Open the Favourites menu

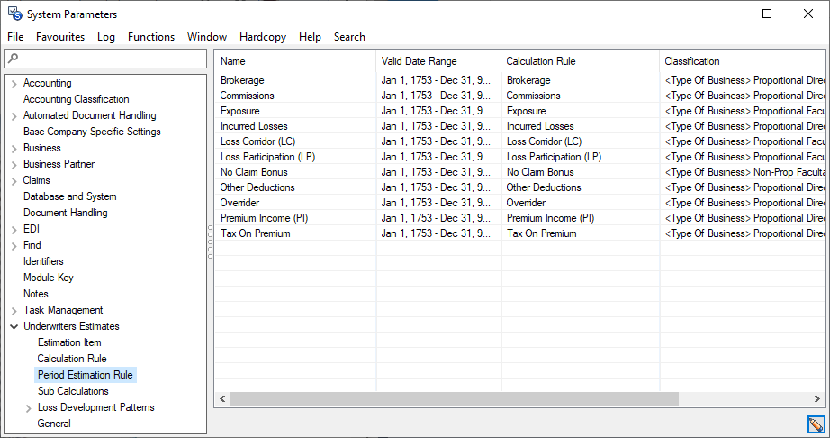click(60, 37)
